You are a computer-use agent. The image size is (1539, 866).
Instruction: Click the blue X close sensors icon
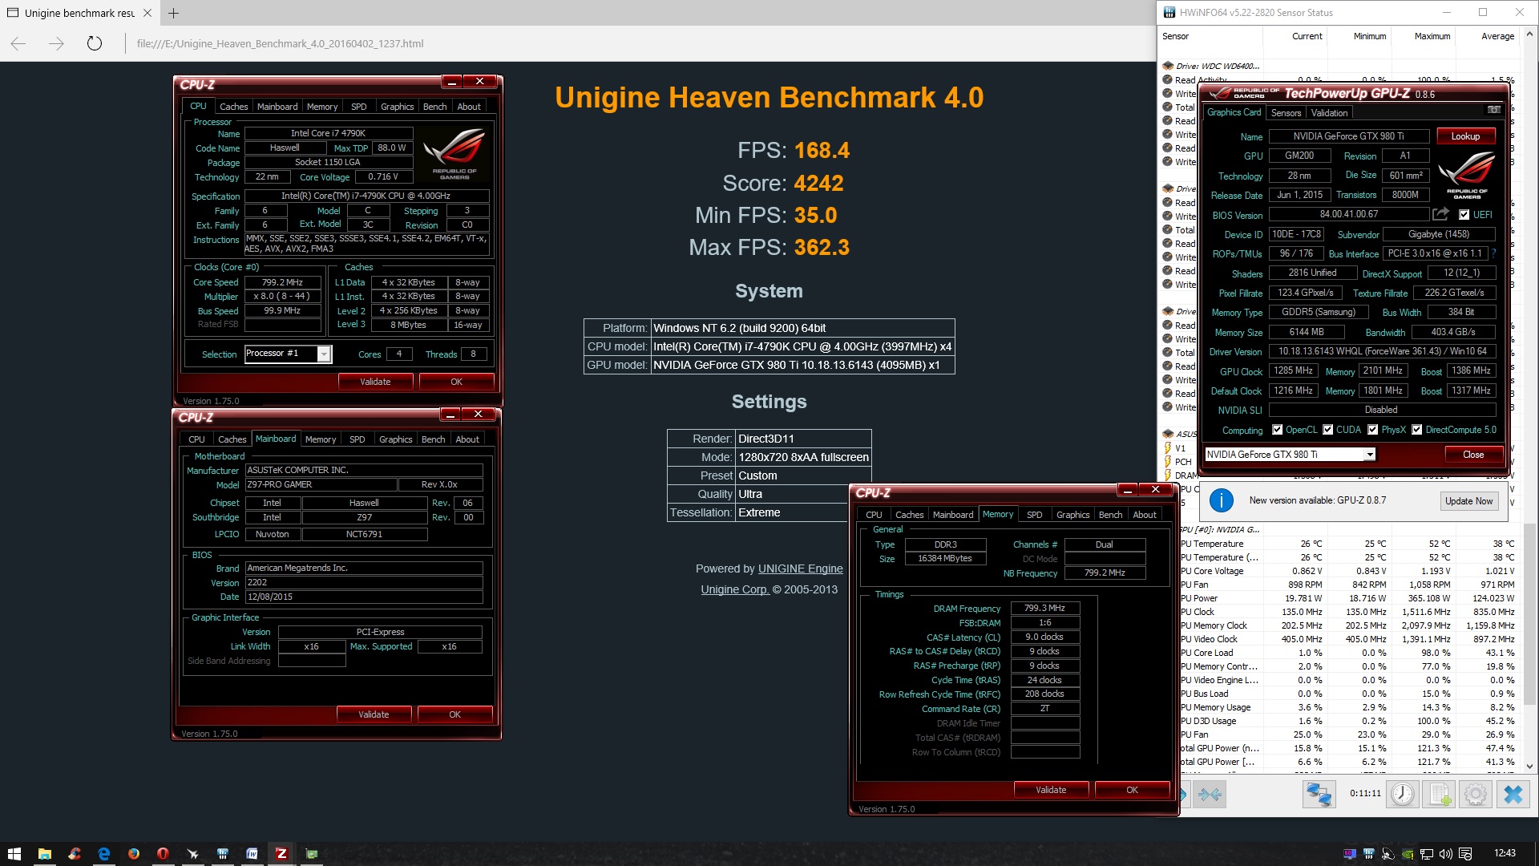coord(1513,794)
